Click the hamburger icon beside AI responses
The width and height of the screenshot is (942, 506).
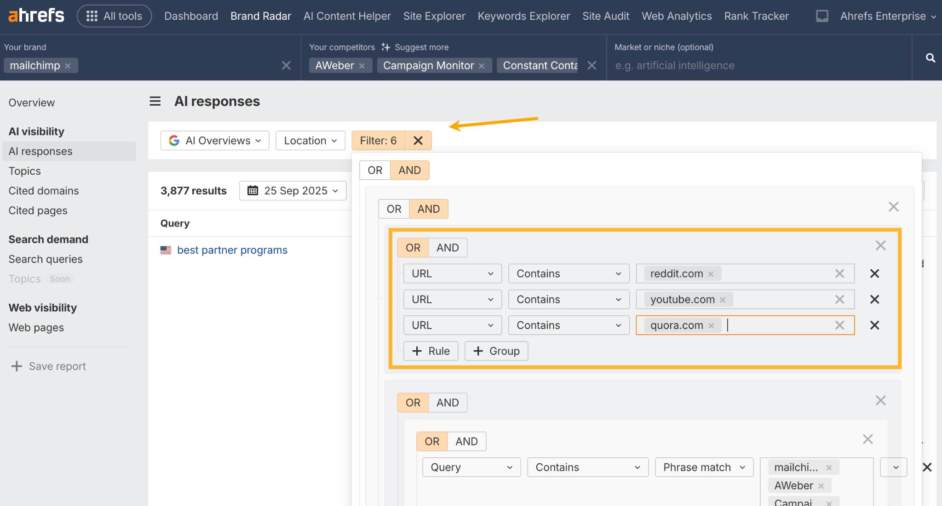155,101
